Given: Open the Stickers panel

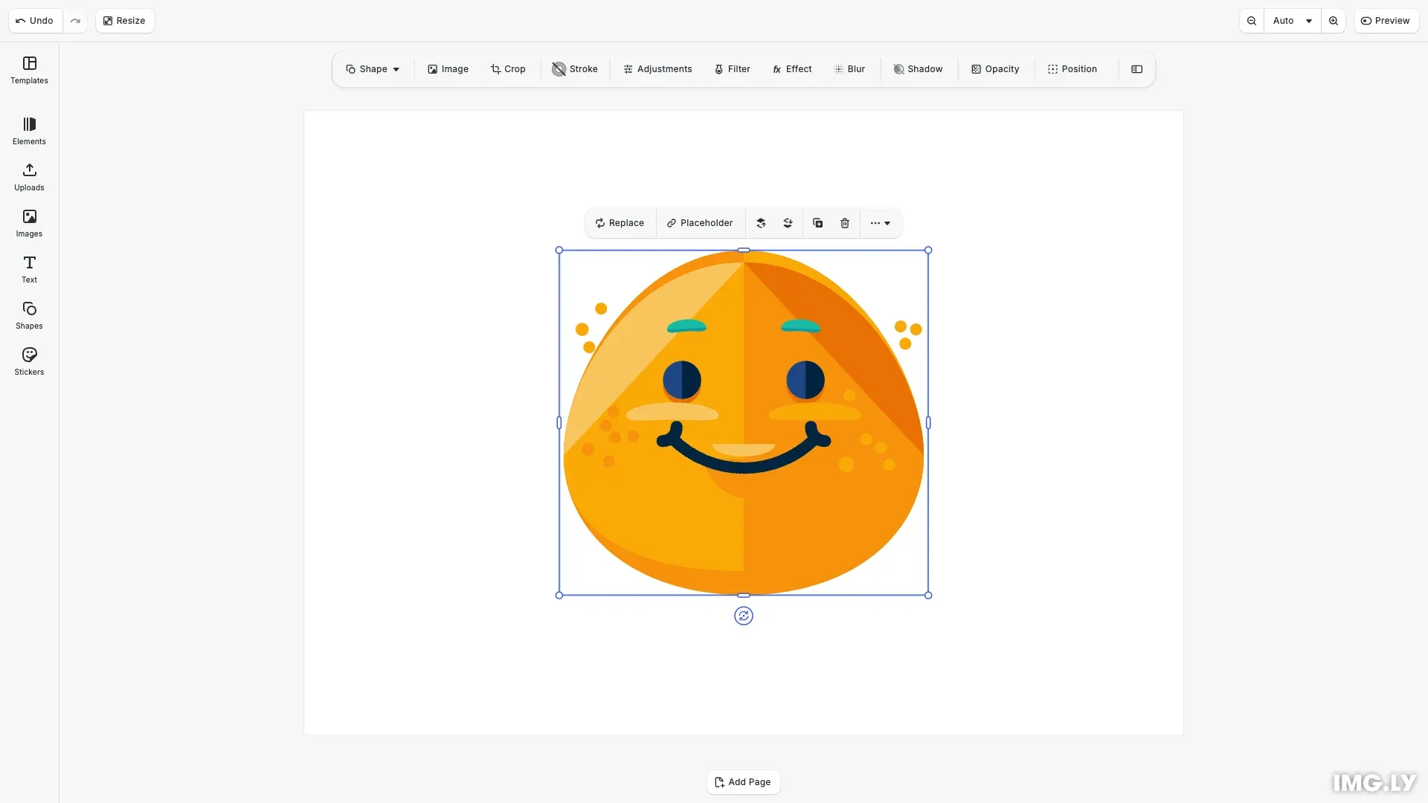Looking at the screenshot, I should [28, 361].
